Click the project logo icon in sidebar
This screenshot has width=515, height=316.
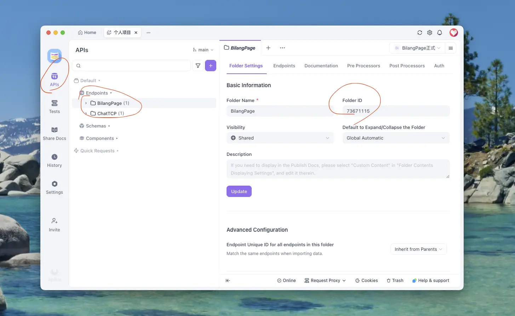55,56
